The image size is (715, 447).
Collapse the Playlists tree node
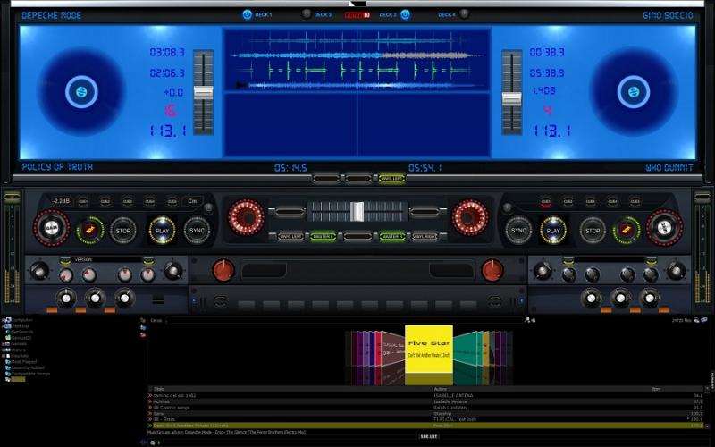[4, 356]
